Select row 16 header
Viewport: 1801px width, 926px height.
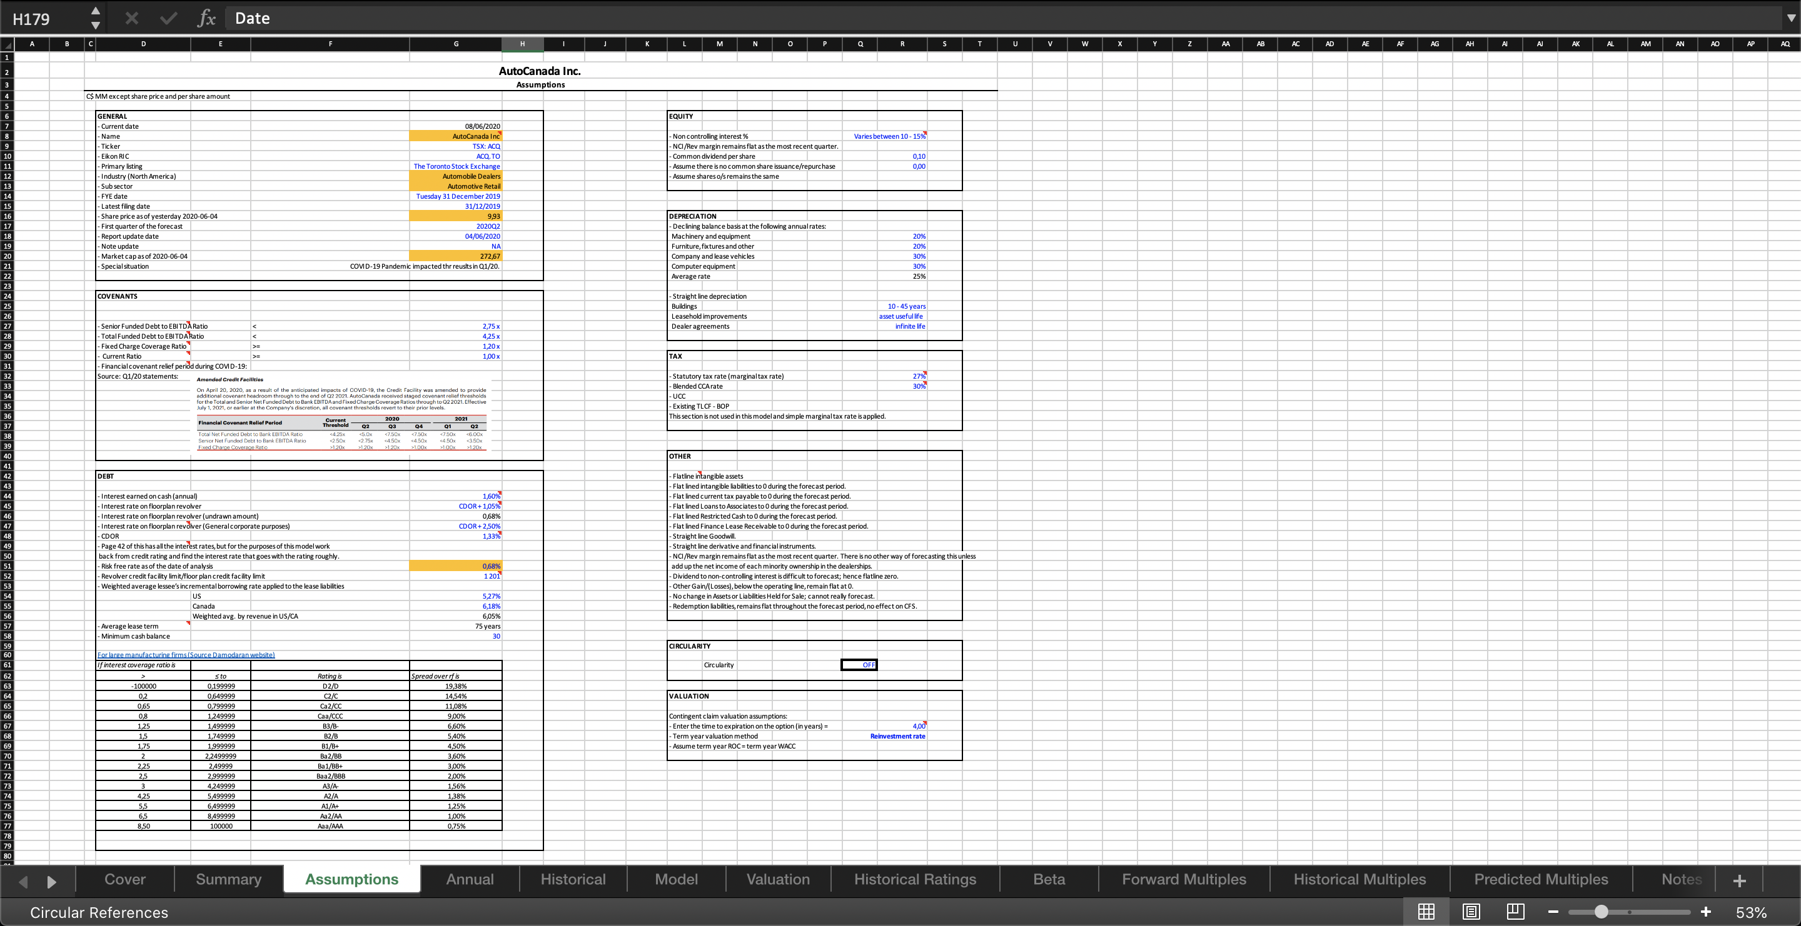tap(7, 216)
